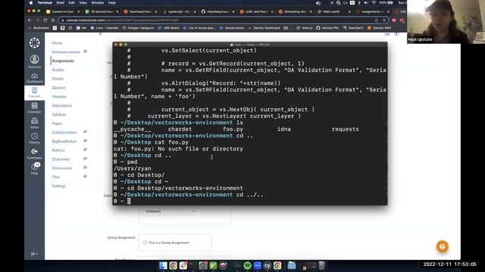Click the Terminal prompt at the cursor
Image resolution: width=485 pixels, height=272 pixels.
(129, 201)
